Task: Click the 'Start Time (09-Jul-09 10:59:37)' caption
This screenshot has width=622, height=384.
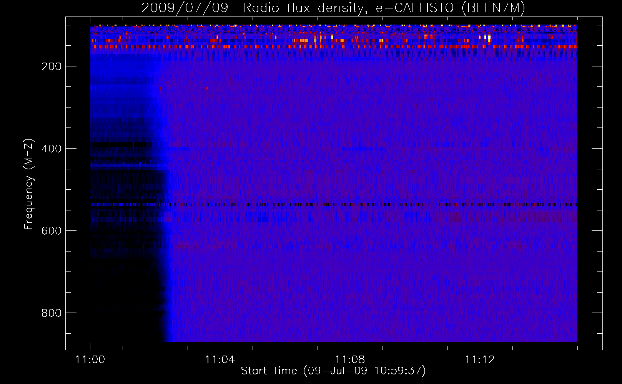Action: coord(333,371)
